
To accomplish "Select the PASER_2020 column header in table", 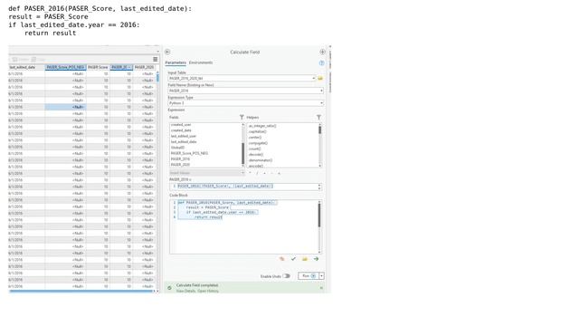I will 144,67.
